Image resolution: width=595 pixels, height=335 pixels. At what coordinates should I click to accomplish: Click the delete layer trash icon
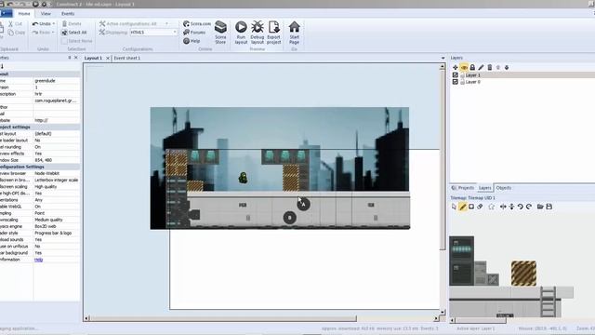(490, 67)
